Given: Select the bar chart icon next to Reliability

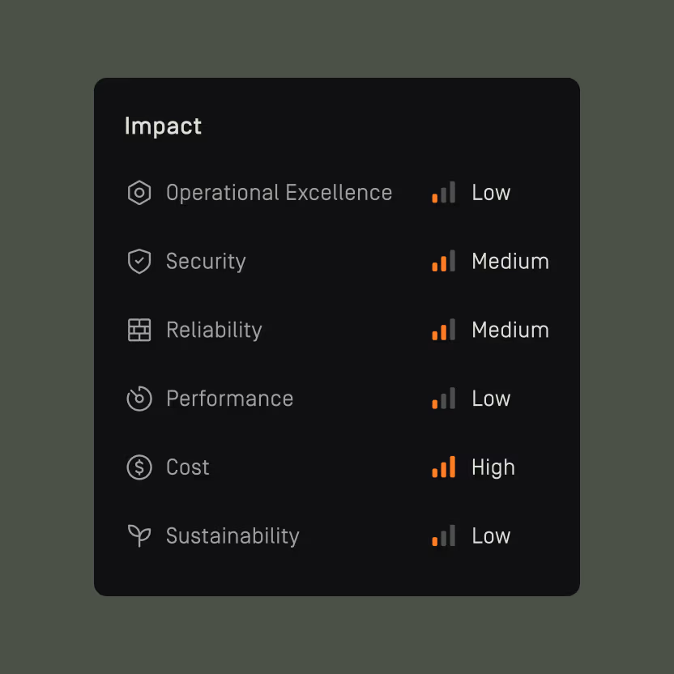Looking at the screenshot, I should point(443,330).
